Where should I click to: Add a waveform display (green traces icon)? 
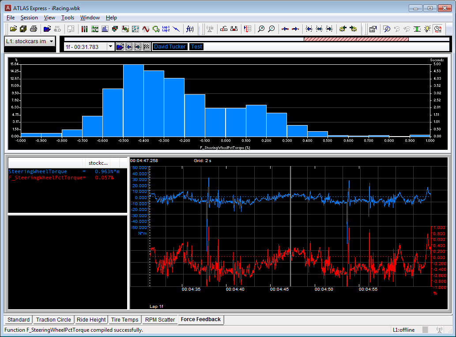pyautogui.click(x=95, y=29)
